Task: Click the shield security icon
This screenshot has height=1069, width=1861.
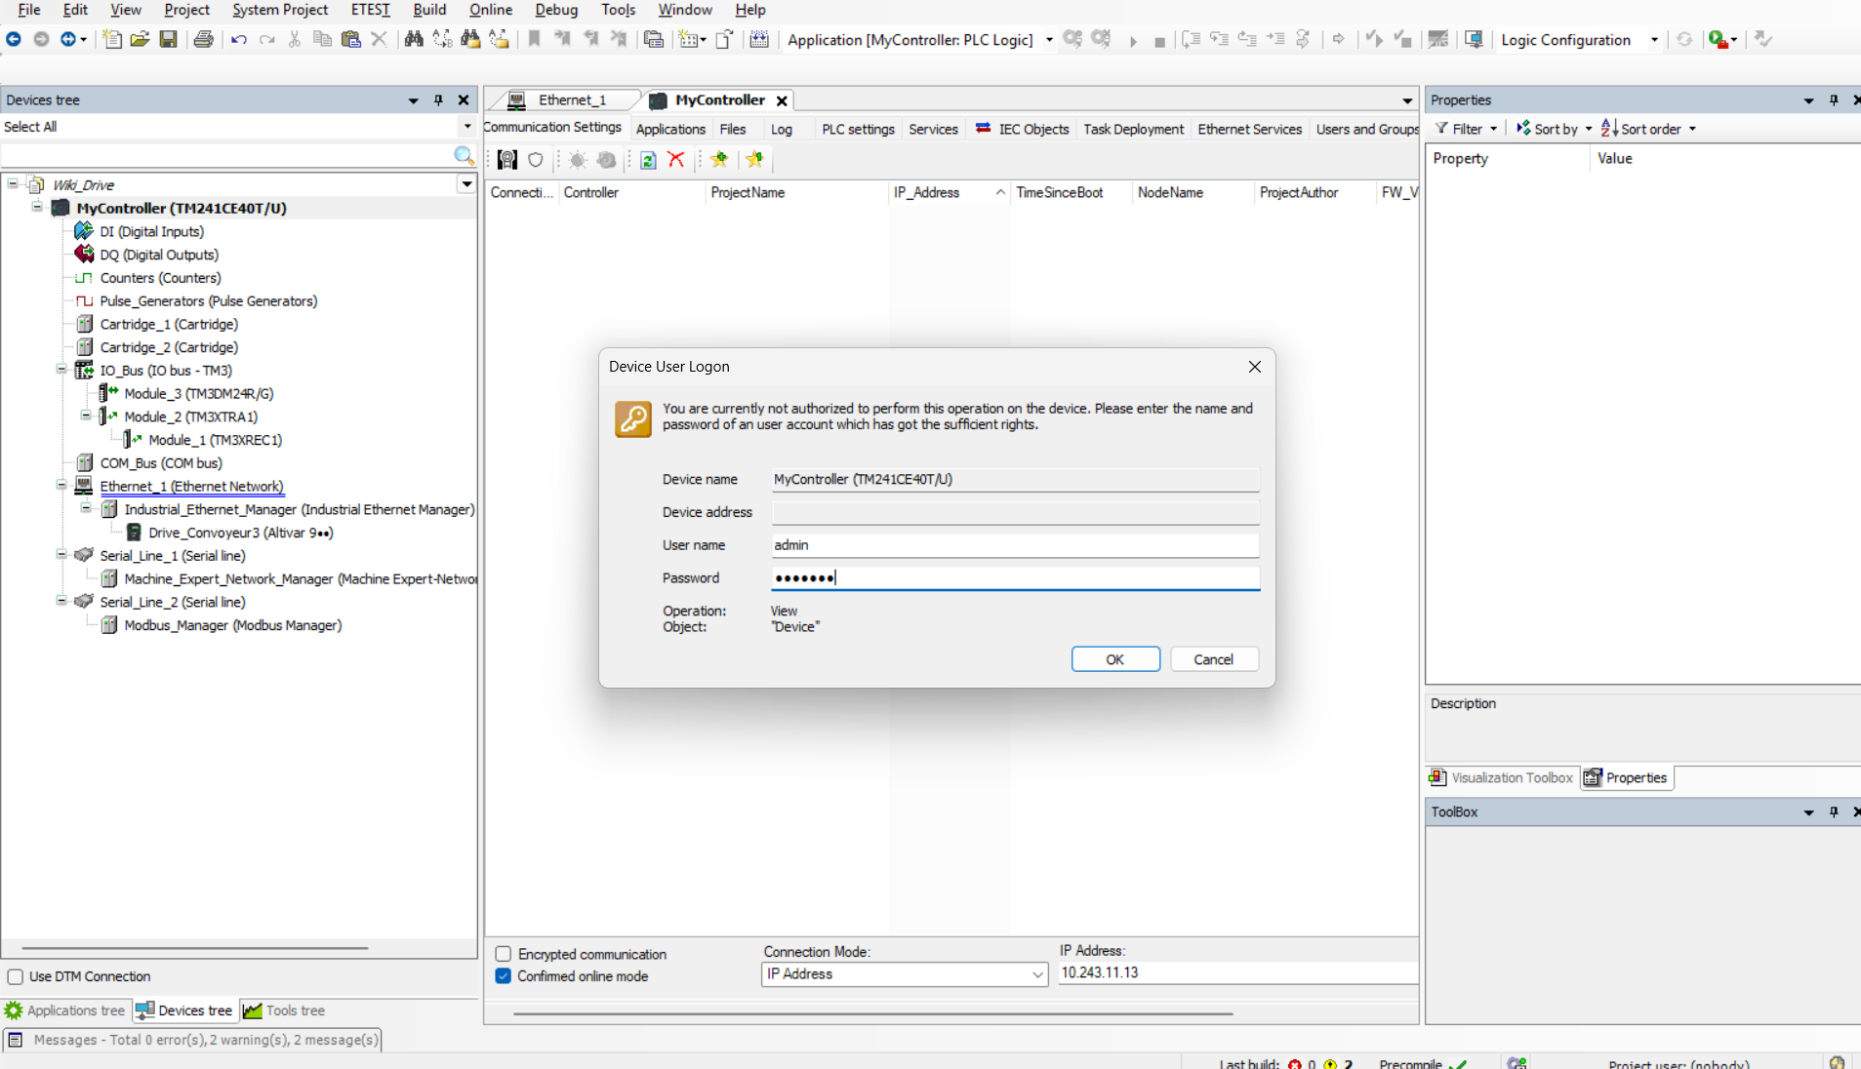Action: coord(536,160)
